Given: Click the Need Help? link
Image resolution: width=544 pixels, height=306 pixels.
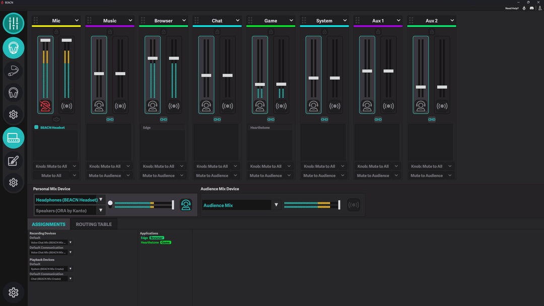Looking at the screenshot, I should (512, 8).
